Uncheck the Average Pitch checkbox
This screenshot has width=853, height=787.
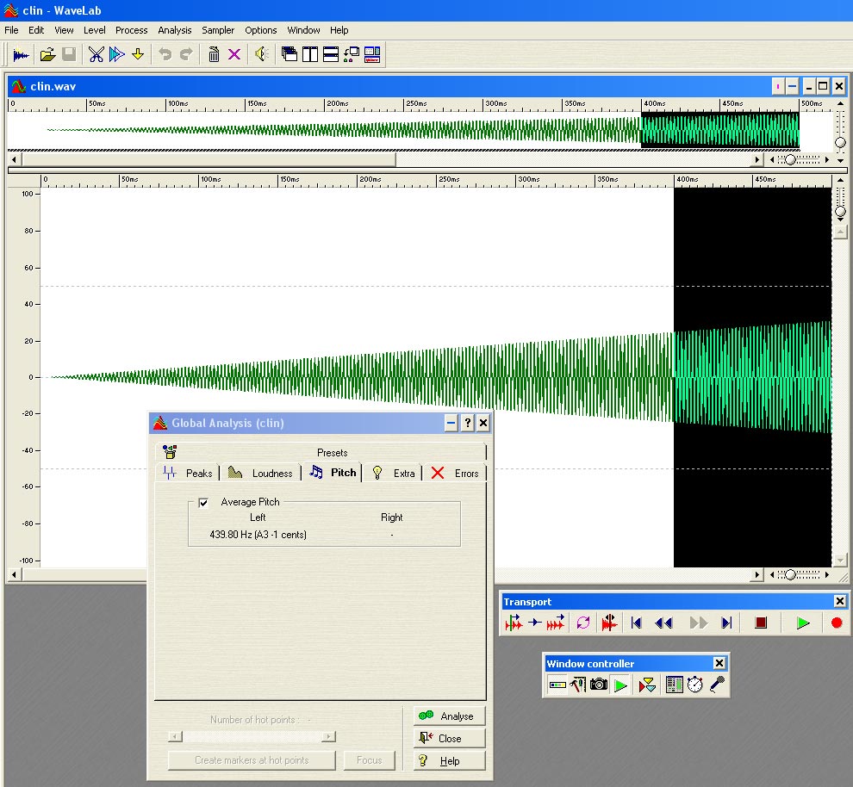(x=203, y=502)
